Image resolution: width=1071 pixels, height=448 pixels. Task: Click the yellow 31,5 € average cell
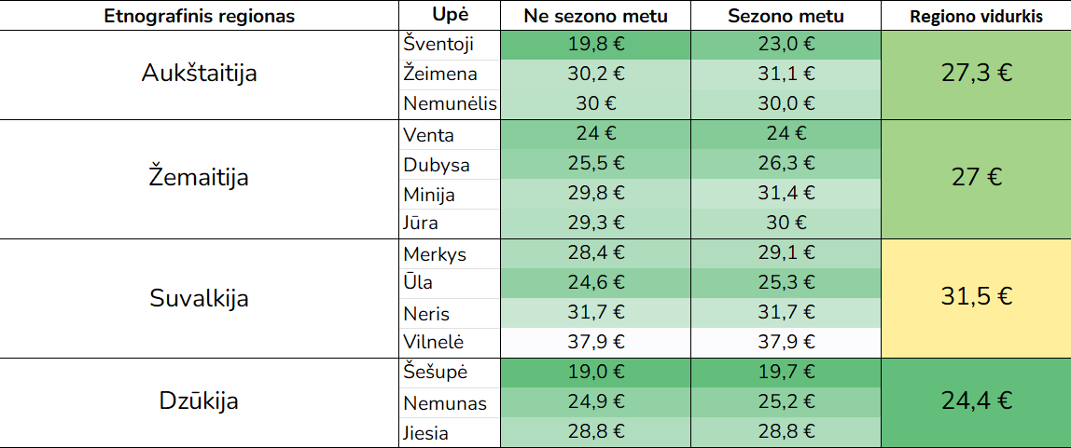pyautogui.click(x=976, y=298)
